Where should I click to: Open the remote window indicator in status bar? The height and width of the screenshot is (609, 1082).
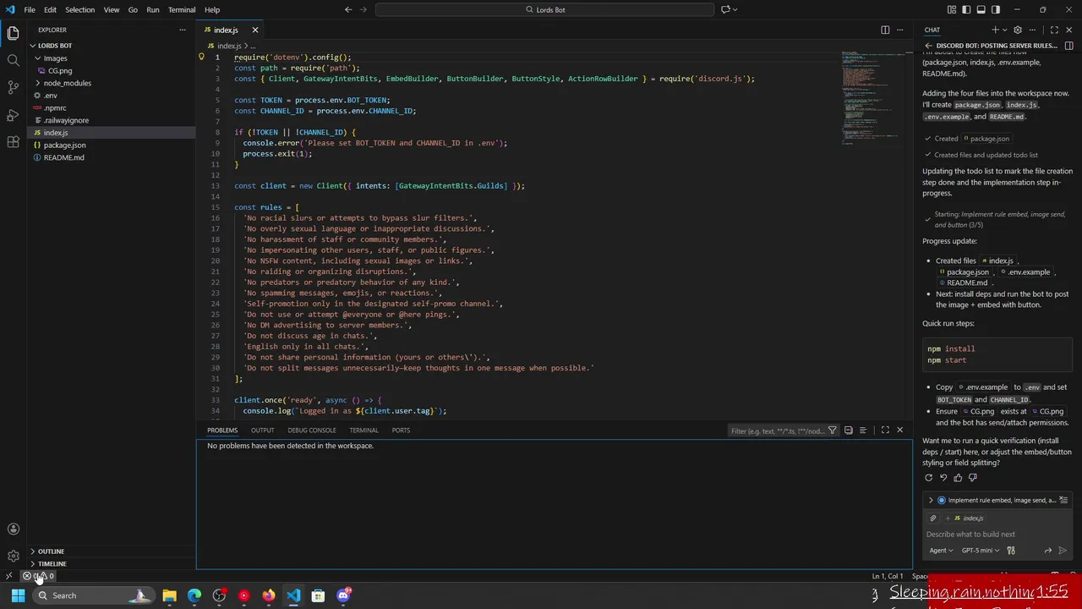pyautogui.click(x=8, y=576)
